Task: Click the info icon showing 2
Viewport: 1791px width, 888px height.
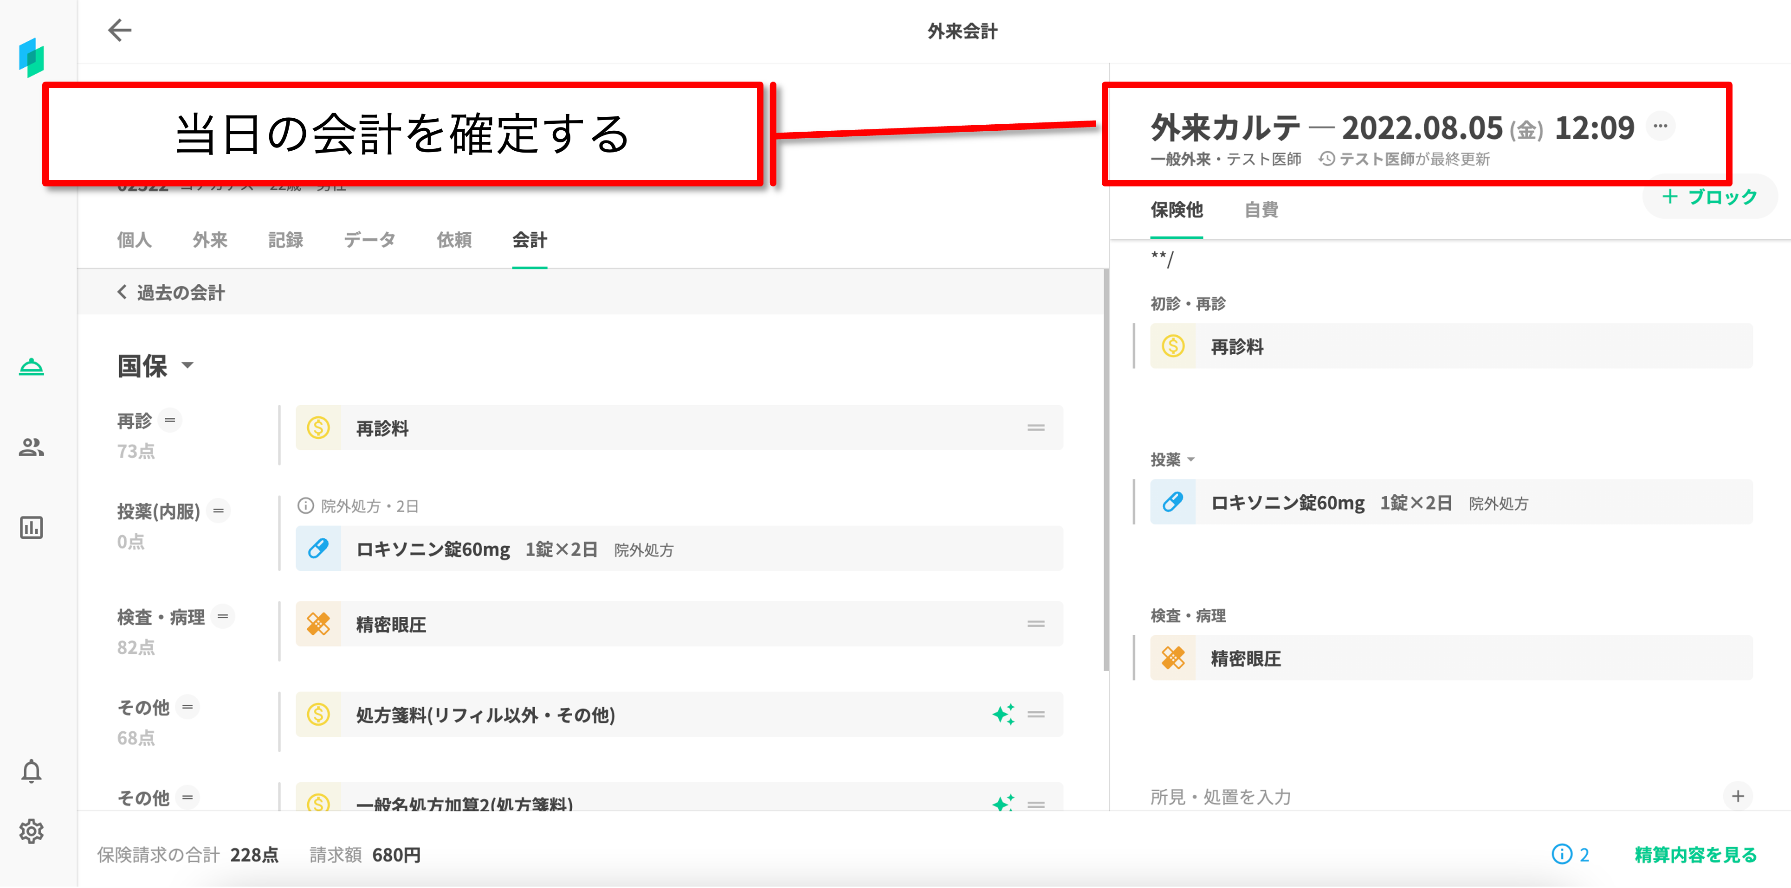Action: point(1562,854)
